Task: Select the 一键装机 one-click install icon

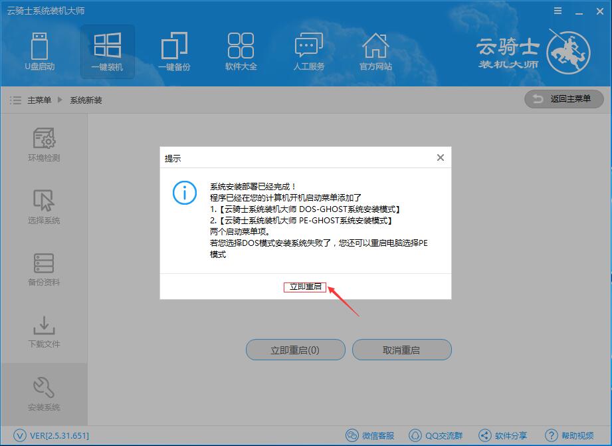Action: (107, 52)
